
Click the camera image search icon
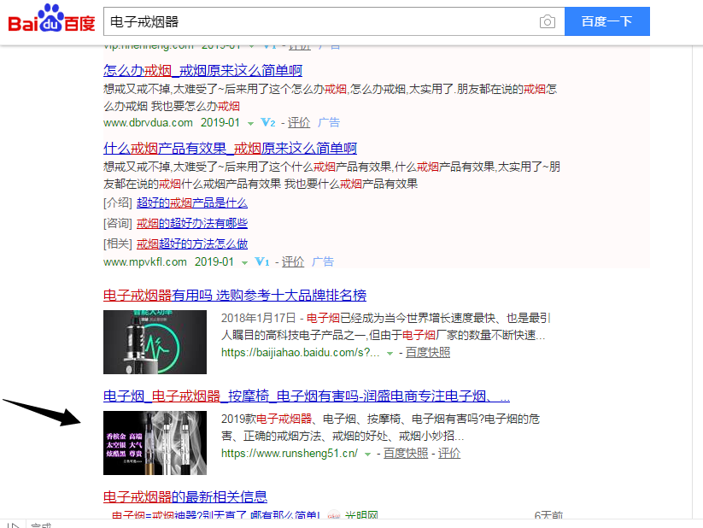pos(547,21)
